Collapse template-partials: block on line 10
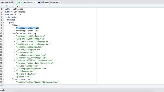Image resolution: width=164 pixels, height=92 pixels. point(3,33)
